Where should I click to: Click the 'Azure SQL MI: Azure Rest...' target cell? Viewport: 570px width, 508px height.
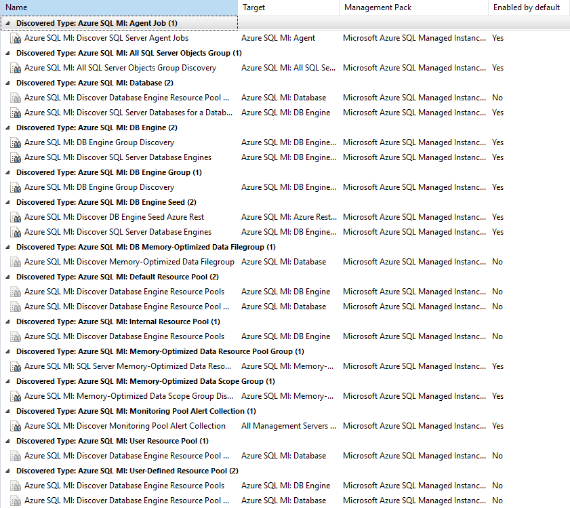coord(289,217)
